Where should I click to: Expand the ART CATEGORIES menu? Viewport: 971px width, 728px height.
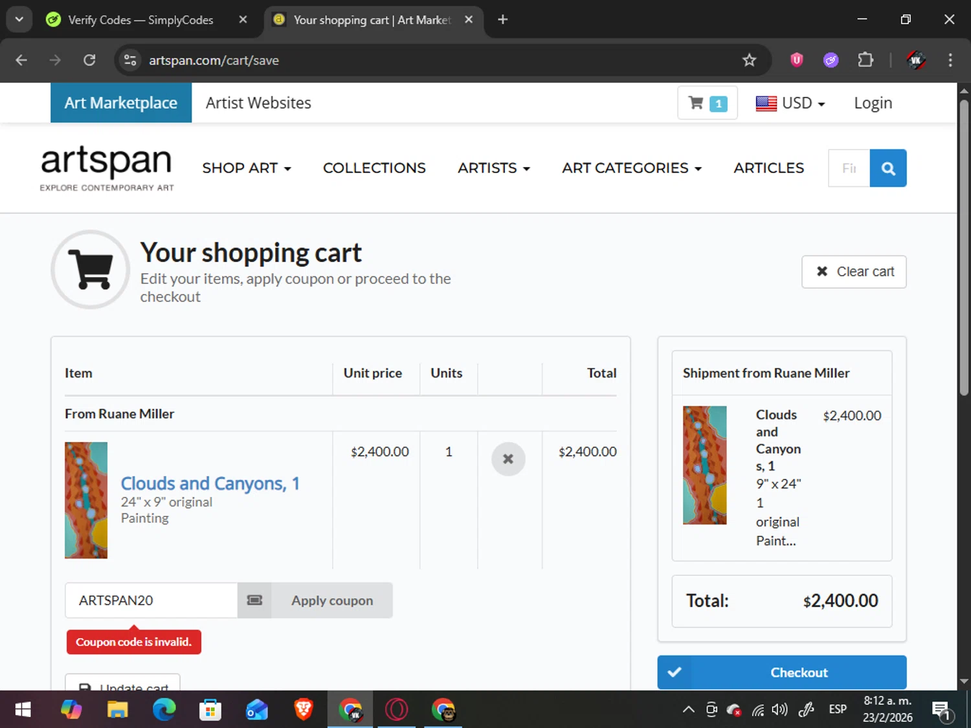point(632,168)
